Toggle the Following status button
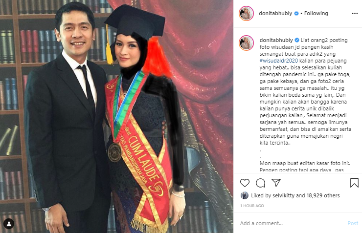This screenshot has height=233, width=362. tap(316, 13)
